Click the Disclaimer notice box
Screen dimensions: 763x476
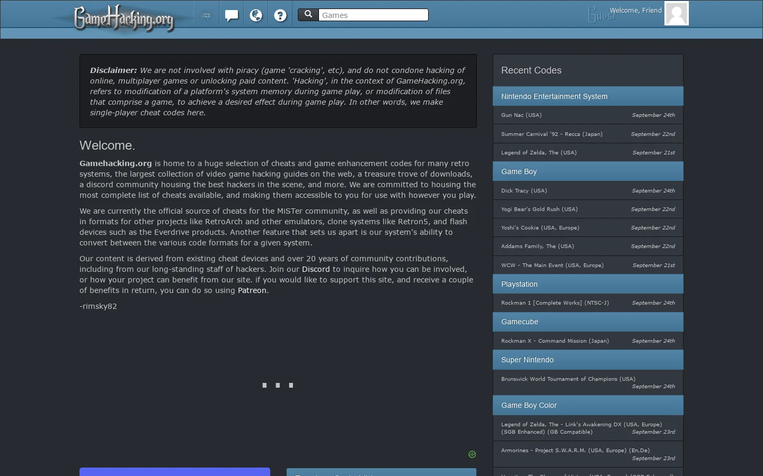point(278,91)
